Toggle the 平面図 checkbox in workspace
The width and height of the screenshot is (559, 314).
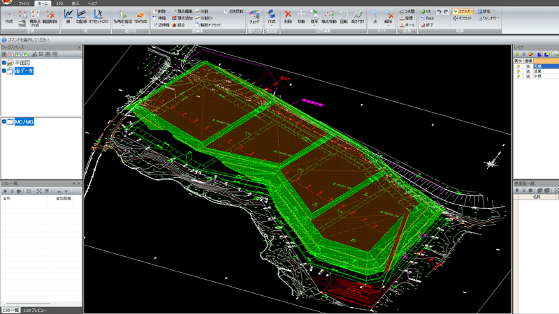click(4, 63)
